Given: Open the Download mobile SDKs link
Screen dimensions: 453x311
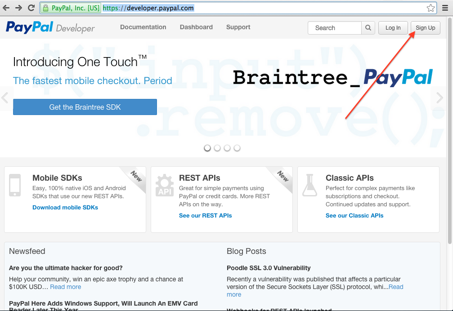Looking at the screenshot, I should pyautogui.click(x=65, y=208).
